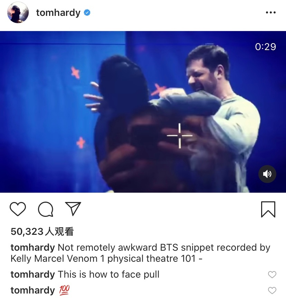This screenshot has height=298, width=286.
Task: Tap the caption text about Venom BTS snippet
Action: (x=140, y=253)
